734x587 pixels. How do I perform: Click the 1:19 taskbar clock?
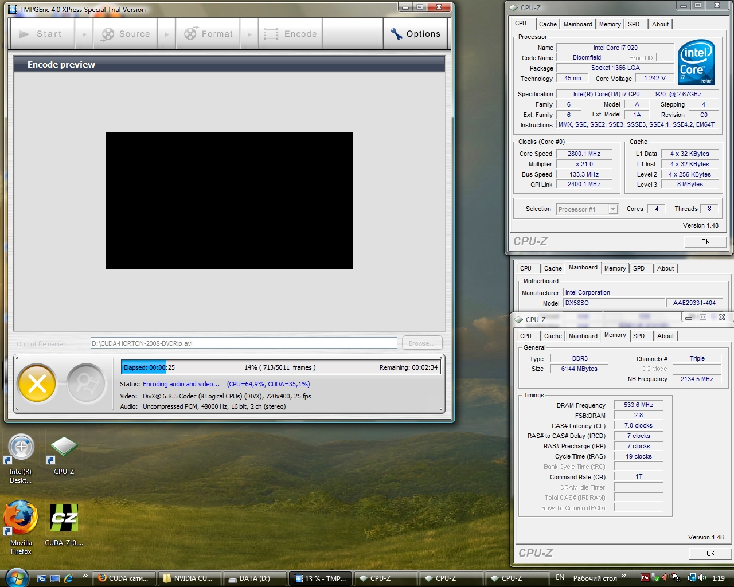(x=718, y=578)
